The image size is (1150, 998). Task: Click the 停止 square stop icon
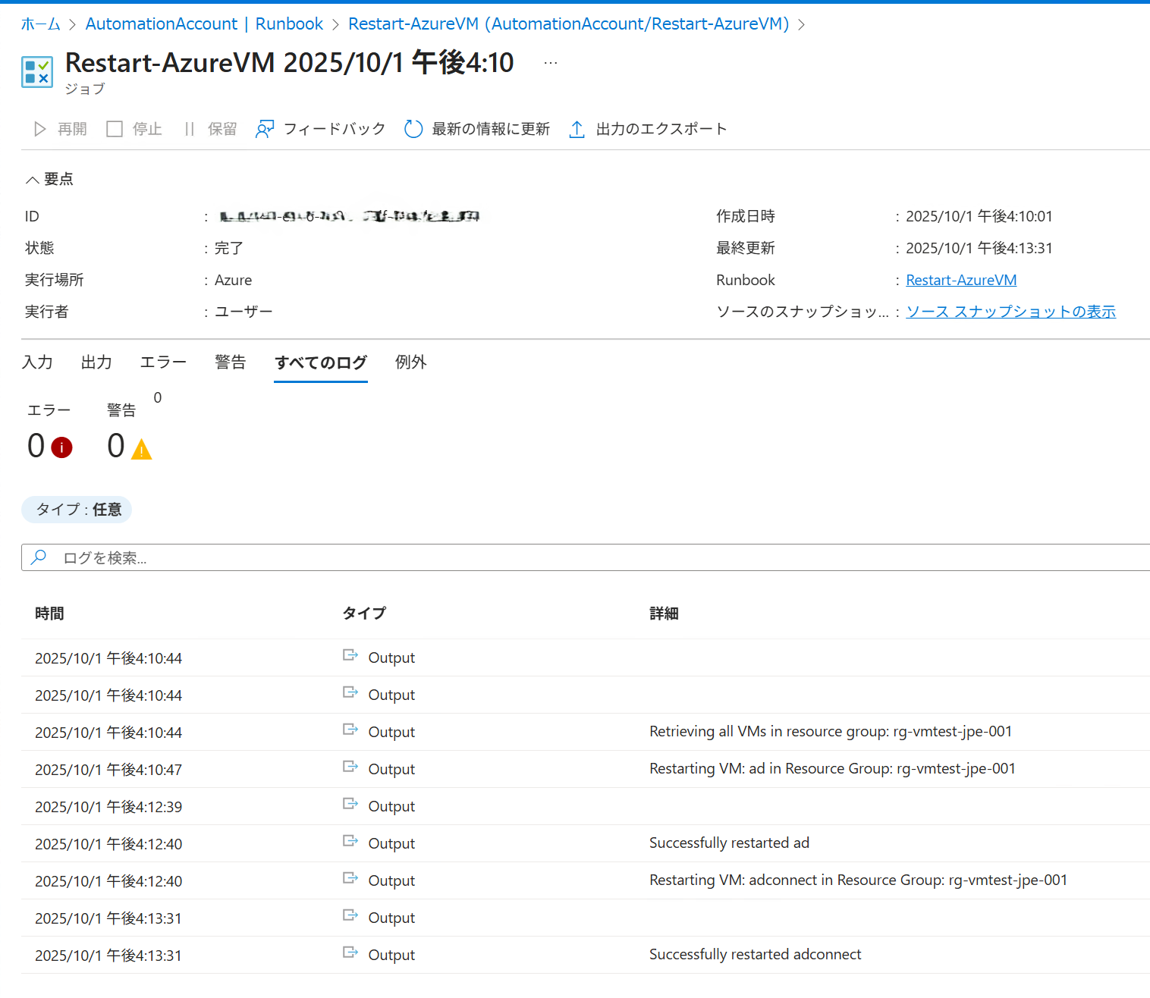(x=115, y=129)
